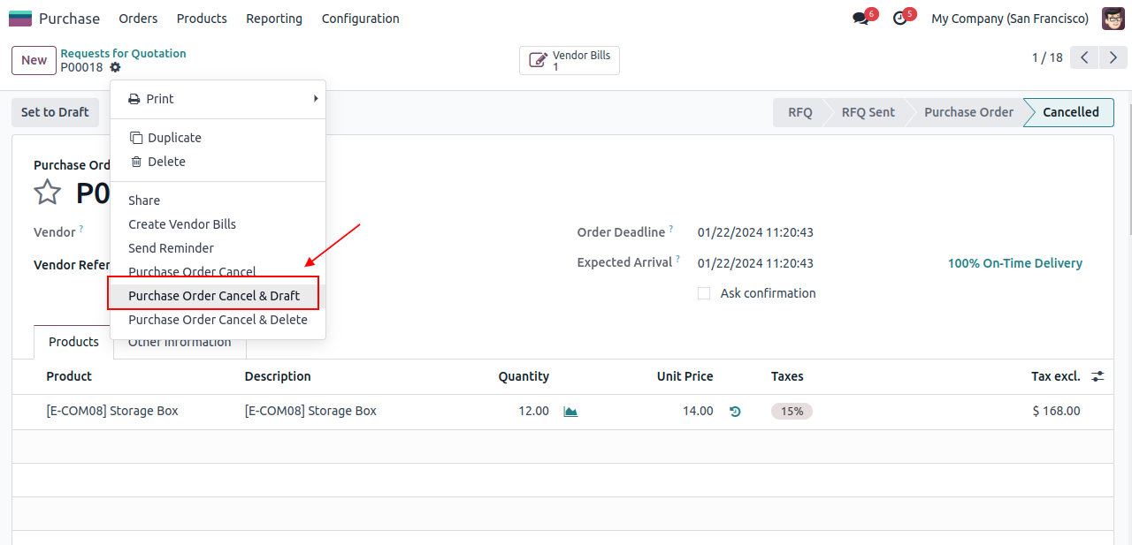Click the forecast chart icon next to quantity
This screenshot has width=1132, height=545.
[570, 412]
